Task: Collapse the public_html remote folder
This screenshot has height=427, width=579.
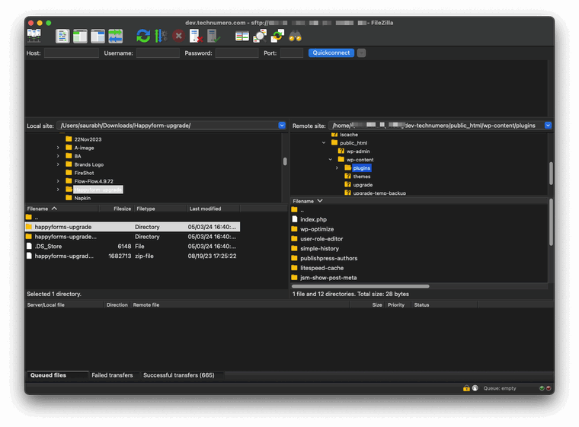Action: coord(324,143)
